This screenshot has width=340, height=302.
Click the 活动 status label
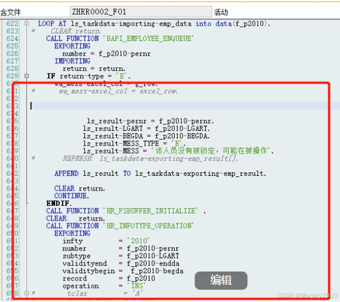pyautogui.click(x=221, y=12)
